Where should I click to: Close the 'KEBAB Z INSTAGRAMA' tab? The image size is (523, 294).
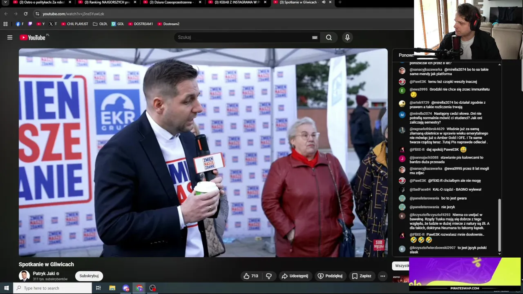(x=265, y=2)
